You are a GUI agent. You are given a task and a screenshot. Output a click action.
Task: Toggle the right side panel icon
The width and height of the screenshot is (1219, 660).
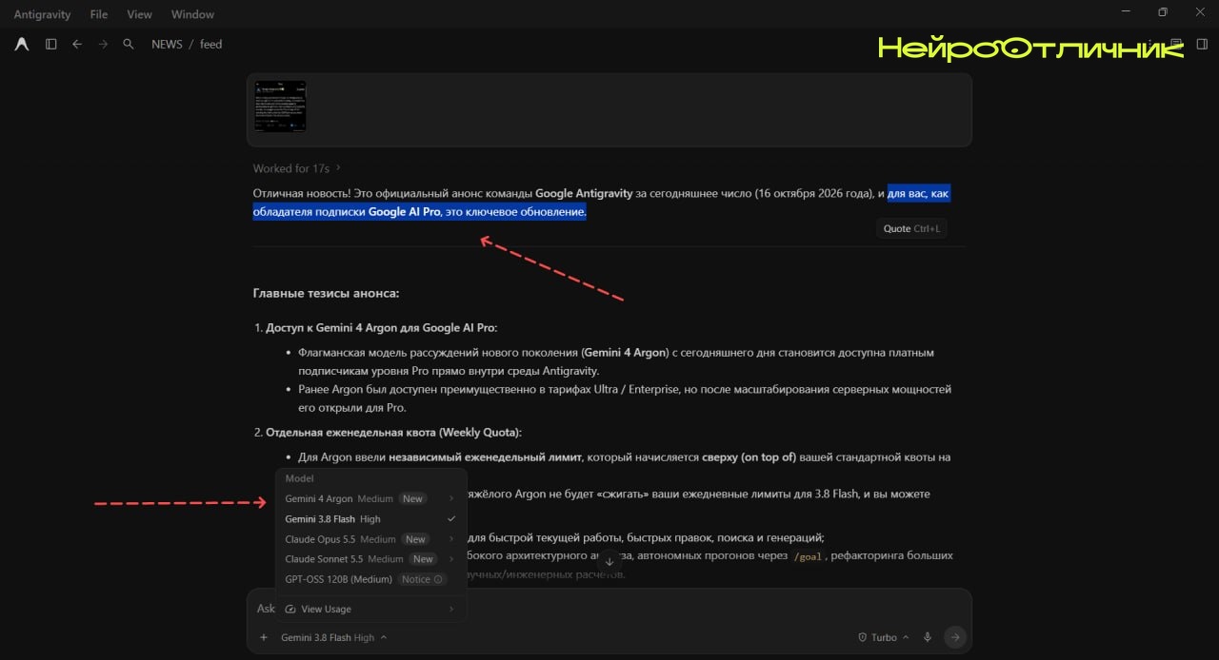[x=1202, y=44]
